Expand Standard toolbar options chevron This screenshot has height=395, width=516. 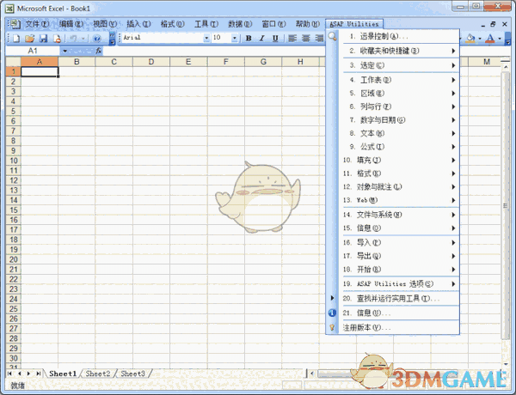112,38
